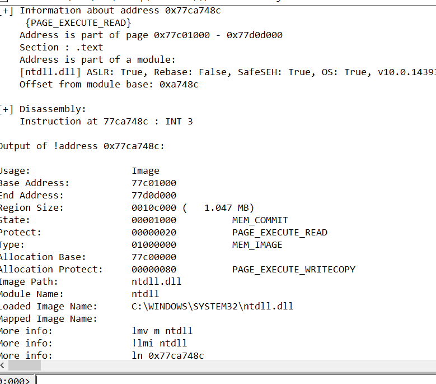Click the '!lmi ntdll' command text
Image resolution: width=436 pixels, height=384 pixels.
pos(159,343)
